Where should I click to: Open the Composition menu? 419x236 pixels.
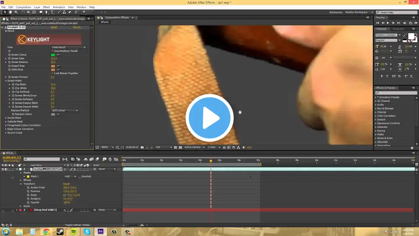[x=23, y=7]
